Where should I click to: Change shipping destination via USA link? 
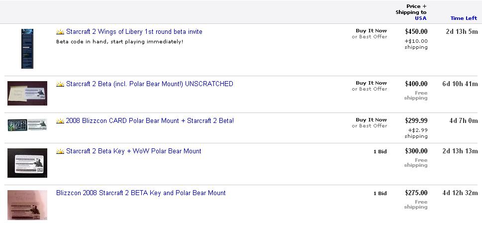420,18
